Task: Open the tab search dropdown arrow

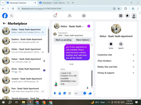Action: coord(3,3)
